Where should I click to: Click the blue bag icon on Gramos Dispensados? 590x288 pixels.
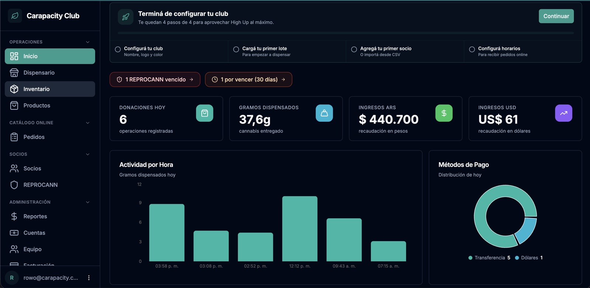[324, 113]
